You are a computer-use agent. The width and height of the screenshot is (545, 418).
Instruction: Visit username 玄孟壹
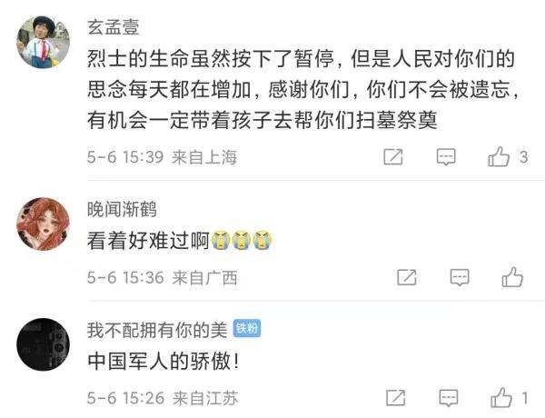point(113,27)
